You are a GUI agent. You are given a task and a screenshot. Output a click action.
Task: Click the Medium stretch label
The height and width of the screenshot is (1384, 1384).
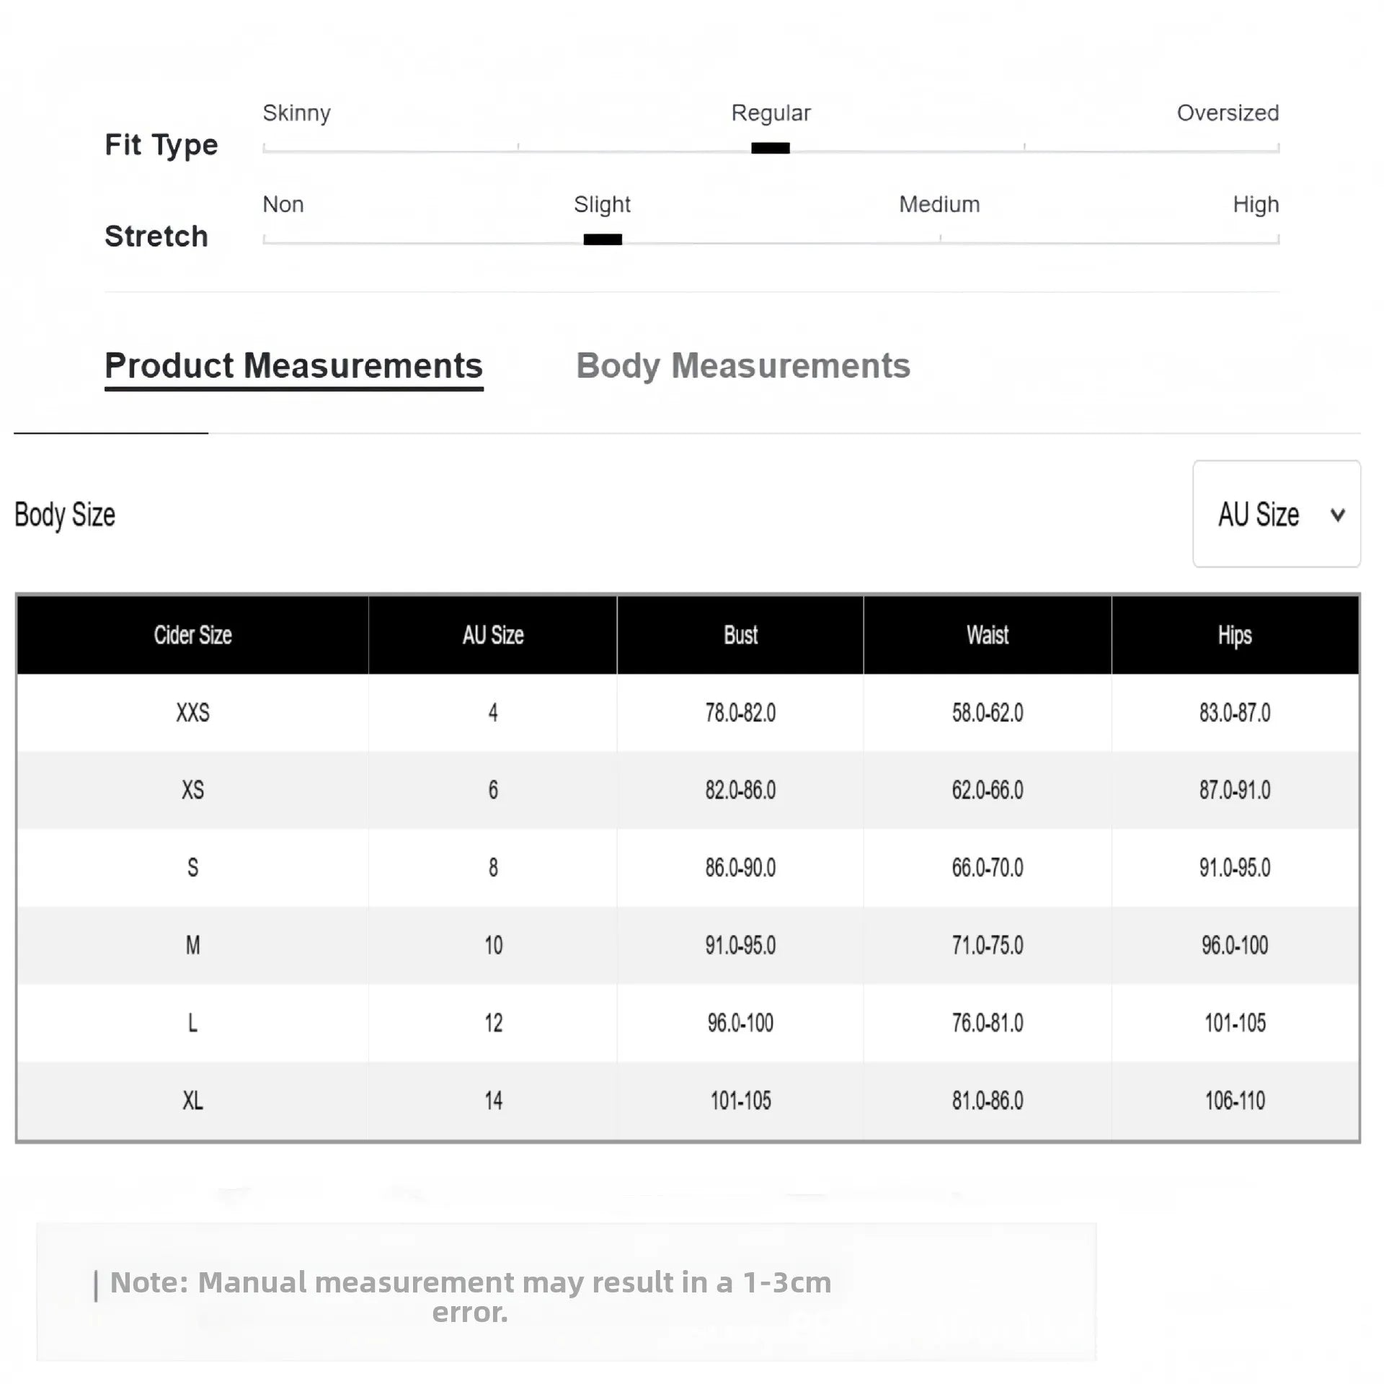pyautogui.click(x=939, y=205)
